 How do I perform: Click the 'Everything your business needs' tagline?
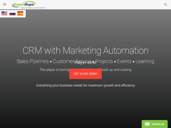point(85,85)
